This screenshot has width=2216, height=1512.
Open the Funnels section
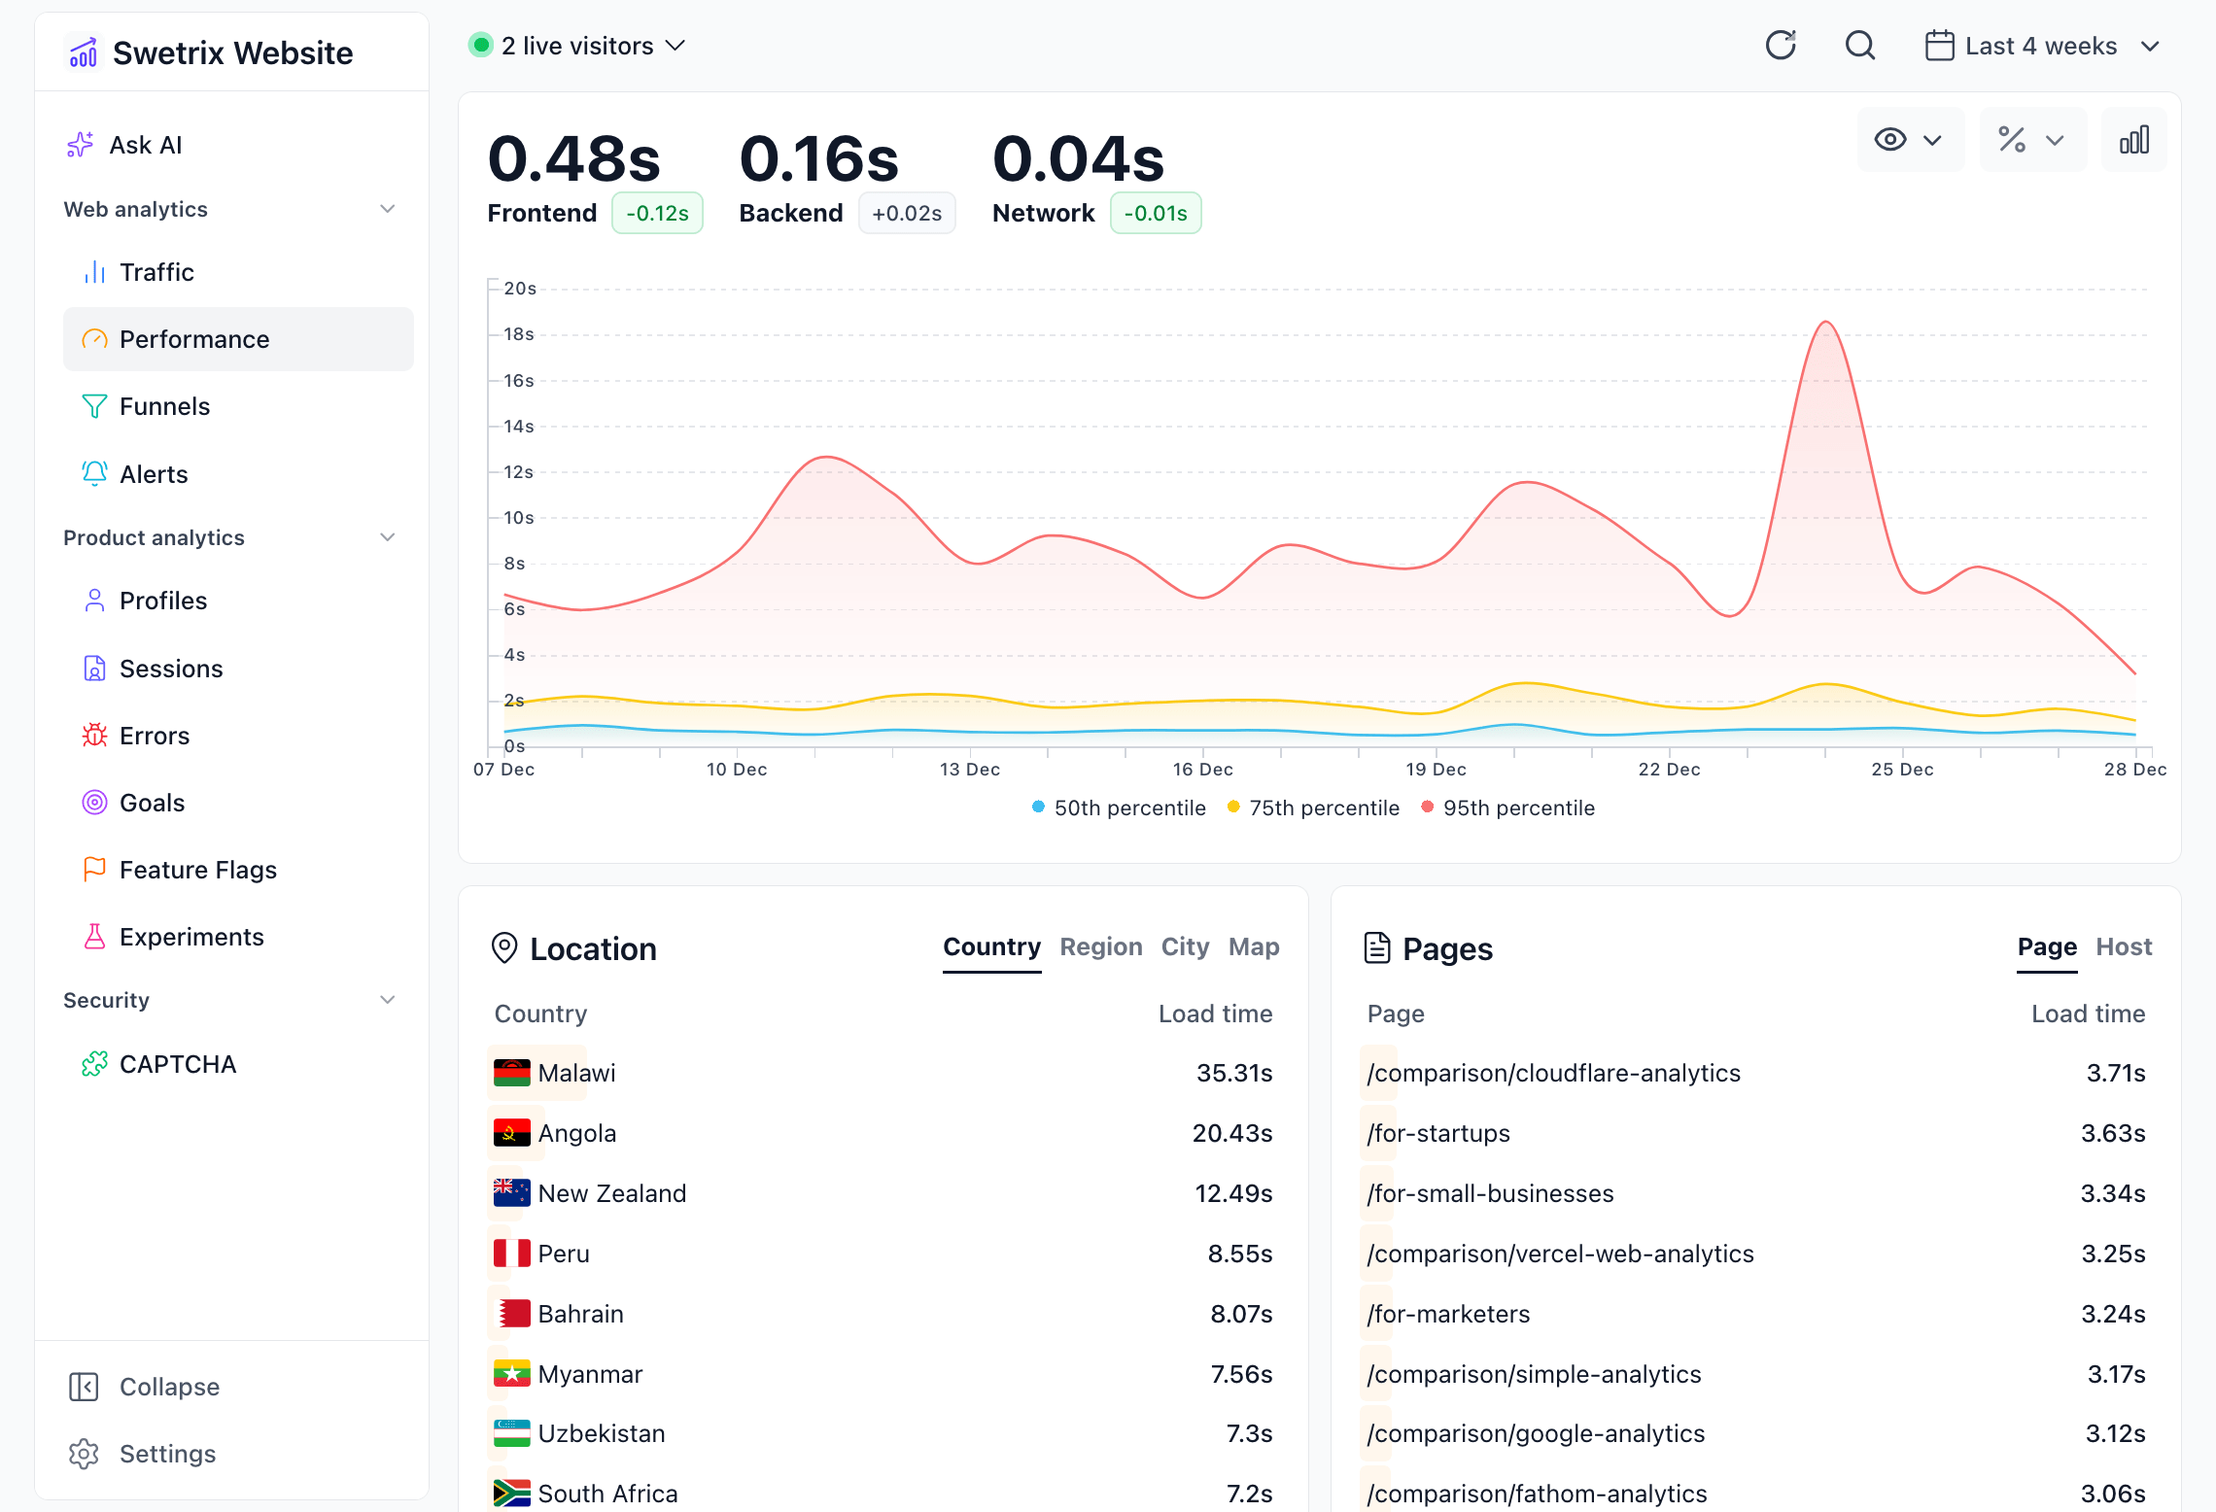tap(163, 406)
